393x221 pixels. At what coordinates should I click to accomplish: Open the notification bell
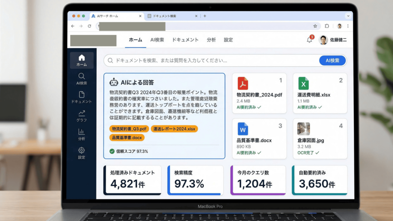pos(310,40)
